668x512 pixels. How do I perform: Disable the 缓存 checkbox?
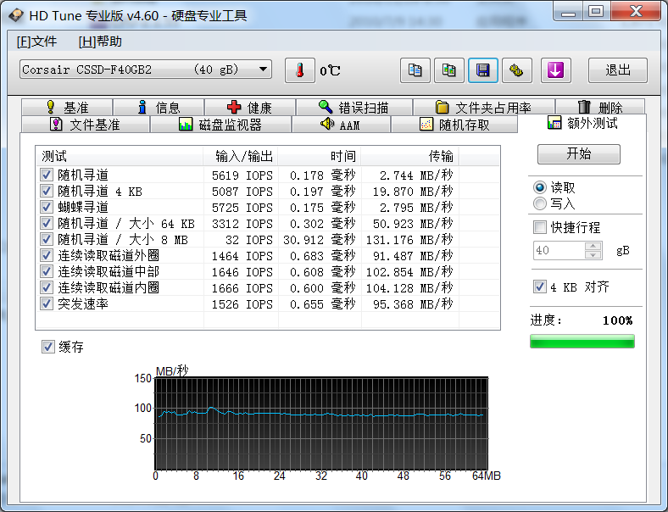(48, 347)
